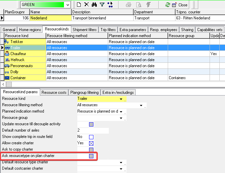Click the New record icon in toolbar

coord(79,5)
